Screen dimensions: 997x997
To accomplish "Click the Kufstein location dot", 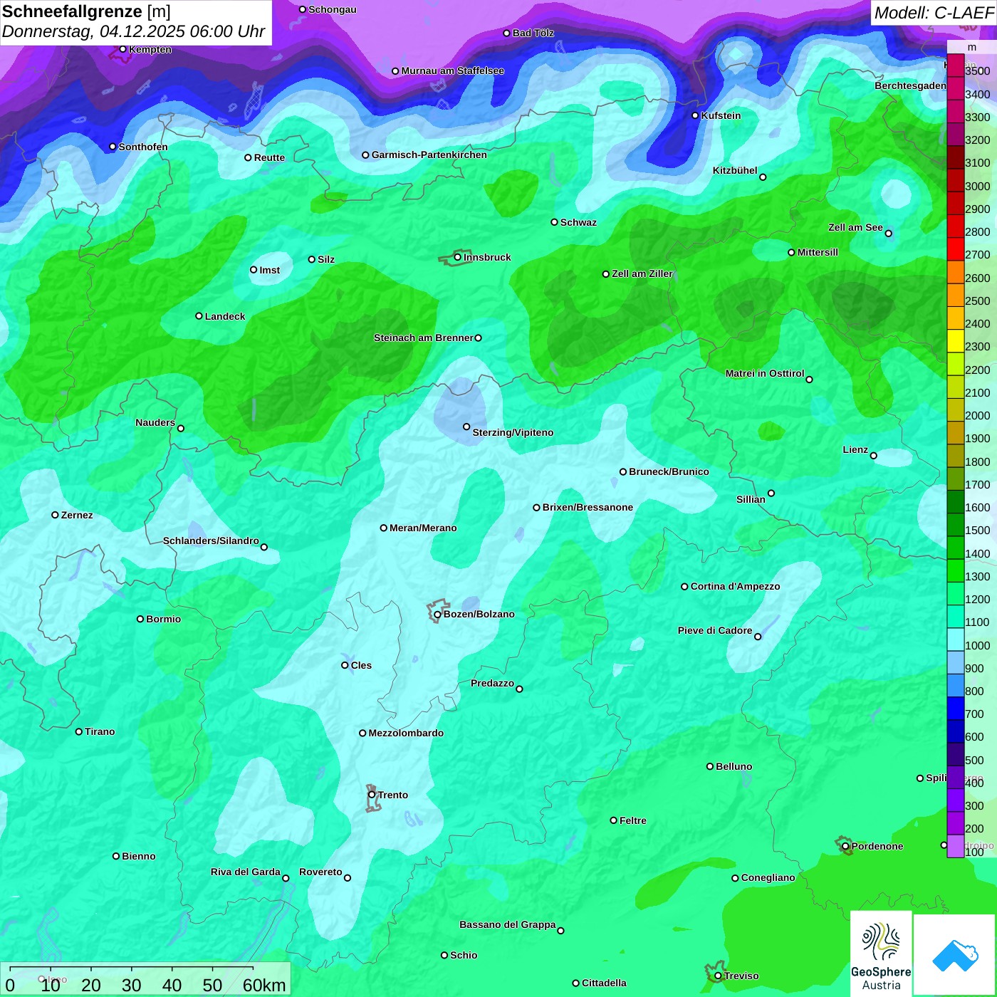I will (696, 115).
